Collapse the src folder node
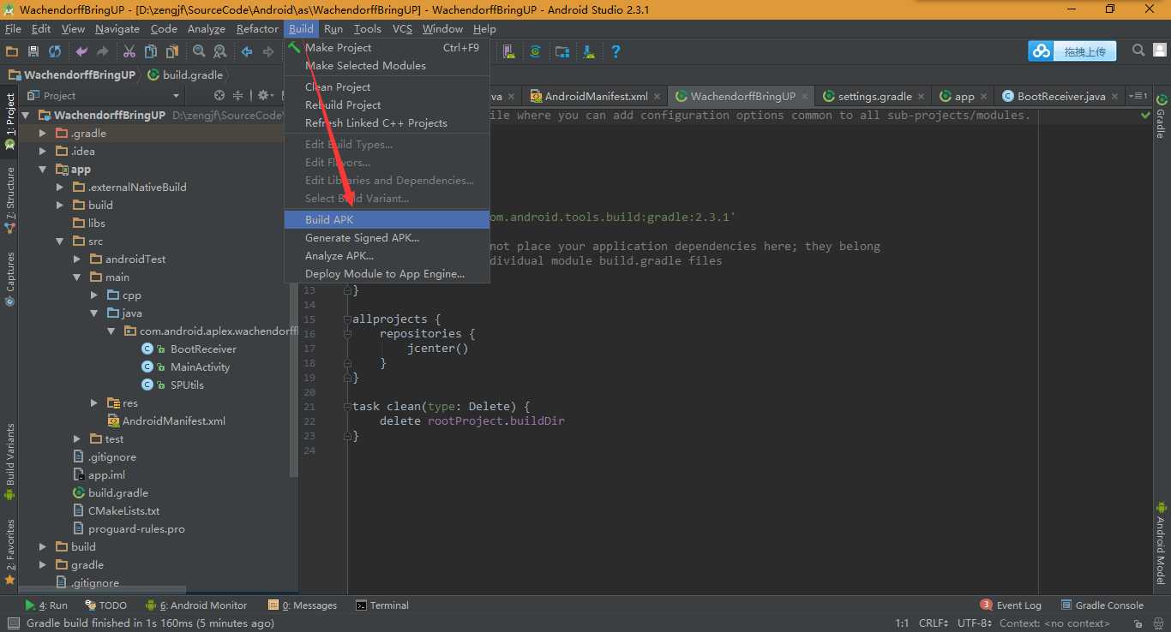Viewport: 1171px width, 632px height. 60,241
